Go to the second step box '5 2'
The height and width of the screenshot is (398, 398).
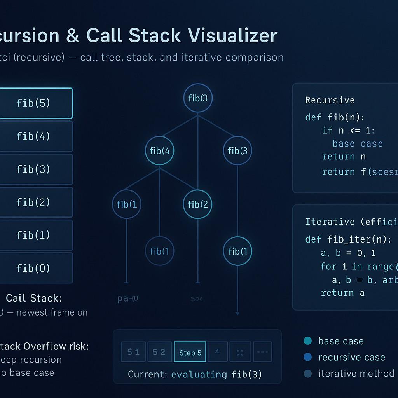pos(160,352)
